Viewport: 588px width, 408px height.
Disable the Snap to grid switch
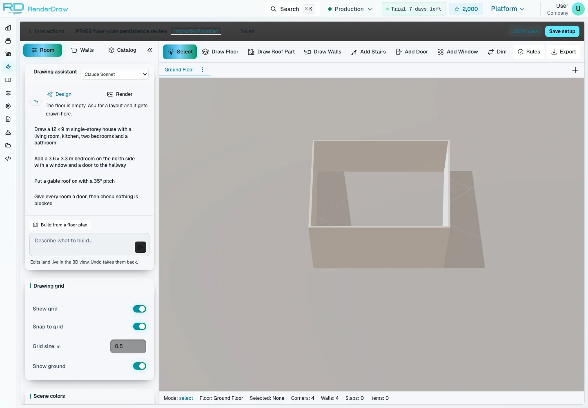coord(140,326)
